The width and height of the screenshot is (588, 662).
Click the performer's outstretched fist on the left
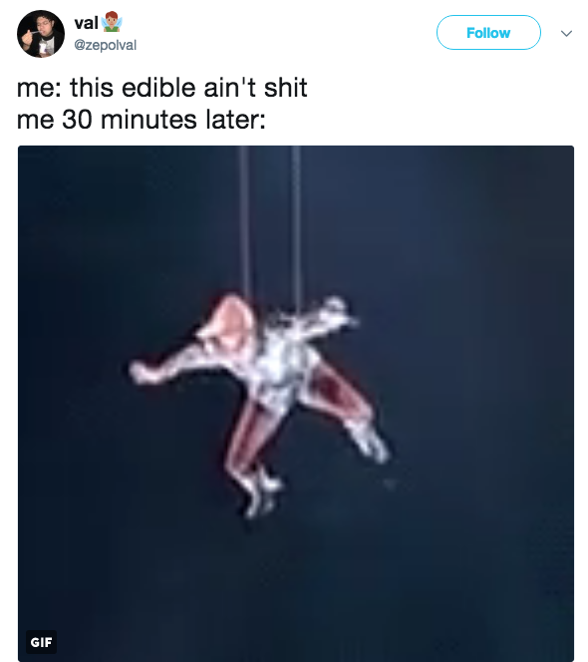click(x=141, y=371)
